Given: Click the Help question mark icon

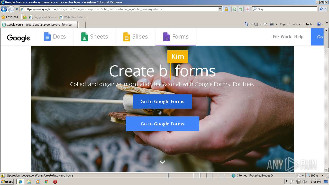Looking at the screenshot, I should 319,24.
